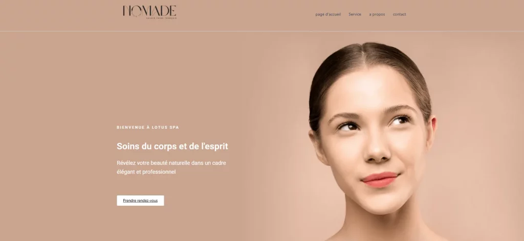Click the "élégant et professionnel" text line
Screen dimensions: 524x241
[146, 172]
